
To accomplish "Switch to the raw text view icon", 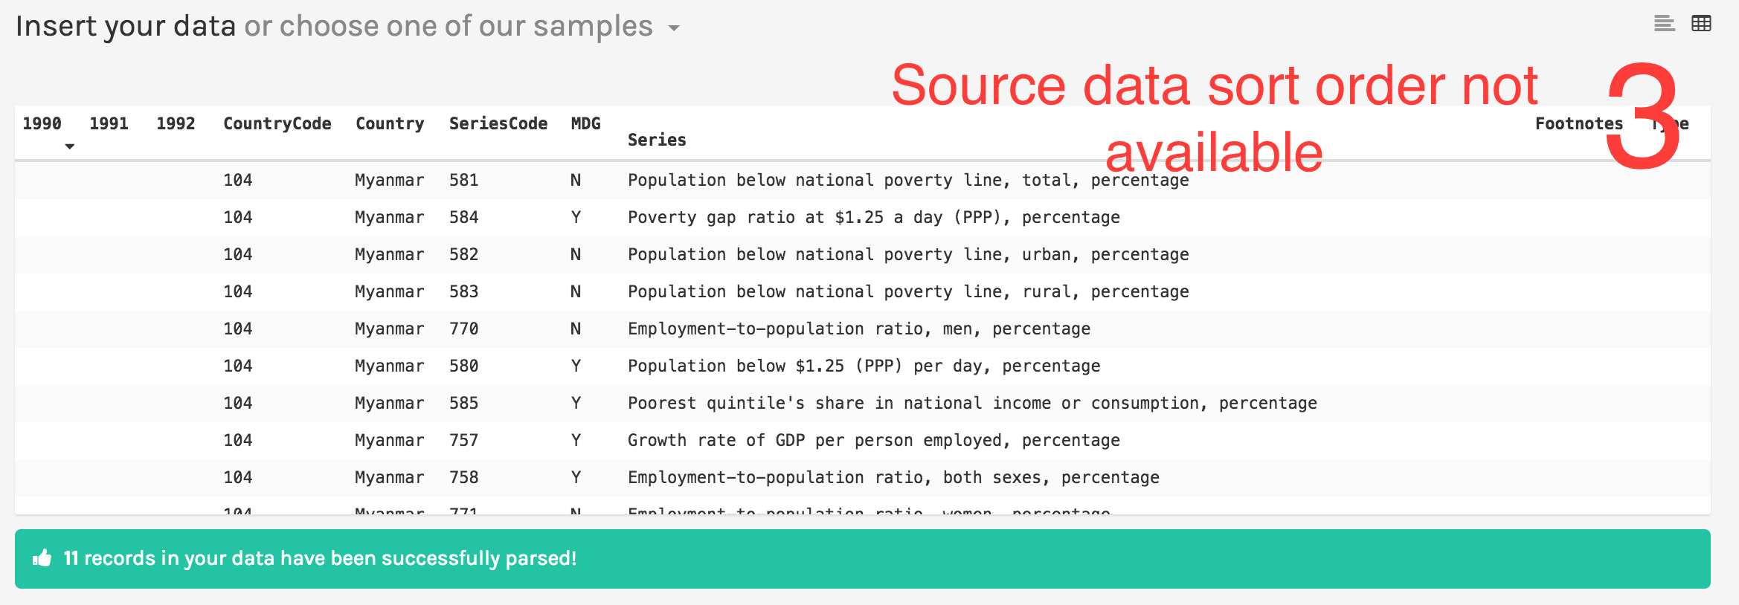I will (x=1664, y=24).
